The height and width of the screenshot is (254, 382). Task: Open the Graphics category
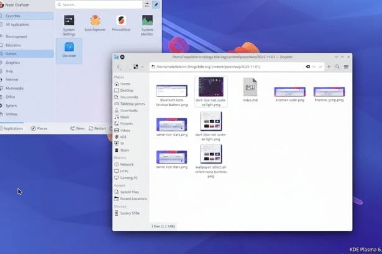coord(26,63)
